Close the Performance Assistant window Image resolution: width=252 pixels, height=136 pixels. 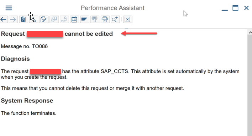pyautogui.click(x=246, y=8)
